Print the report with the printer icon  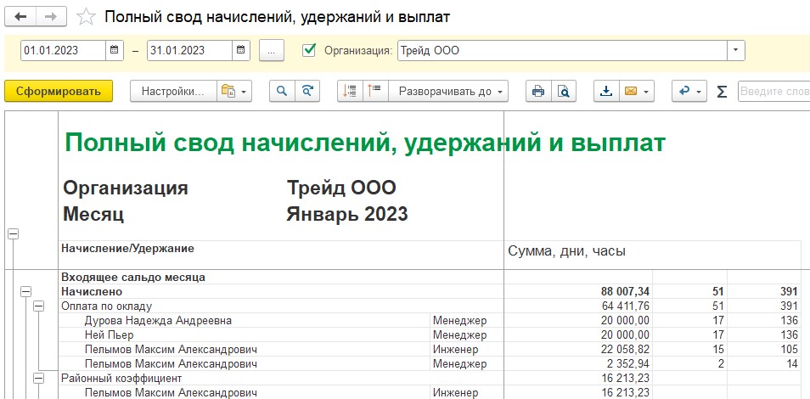[538, 92]
